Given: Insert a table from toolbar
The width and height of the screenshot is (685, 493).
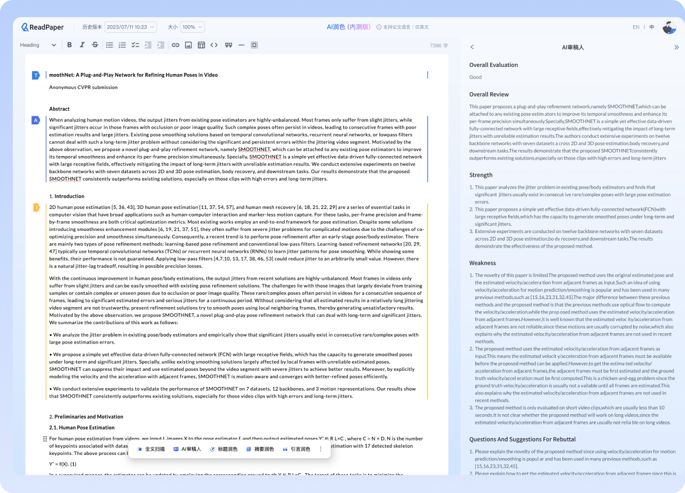Looking at the screenshot, I should [x=201, y=45].
